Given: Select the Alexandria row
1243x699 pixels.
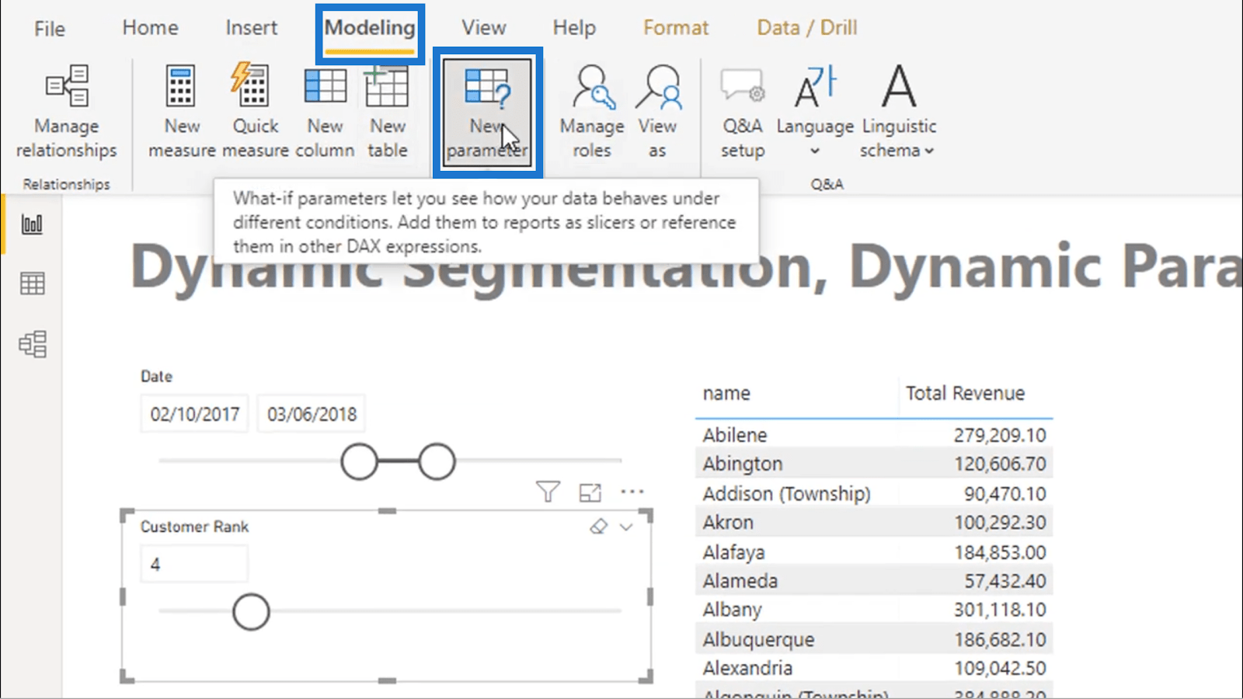Looking at the screenshot, I should point(874,668).
